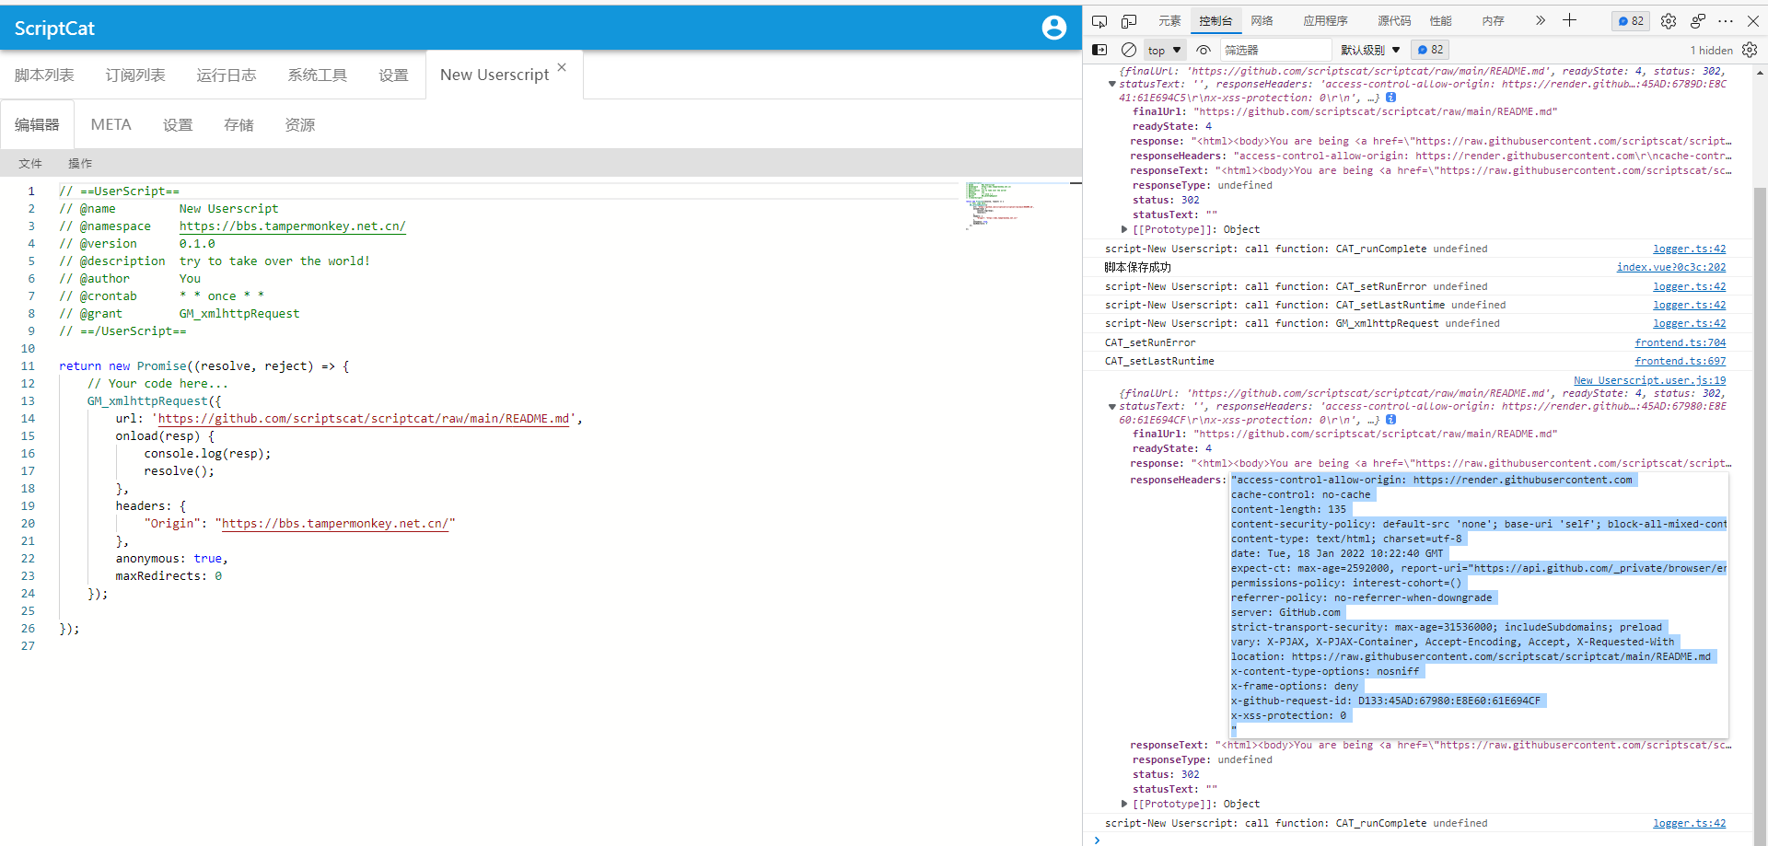Open the 系统工具 navigation tab
Image resolution: width=1768 pixels, height=846 pixels.
[318, 75]
